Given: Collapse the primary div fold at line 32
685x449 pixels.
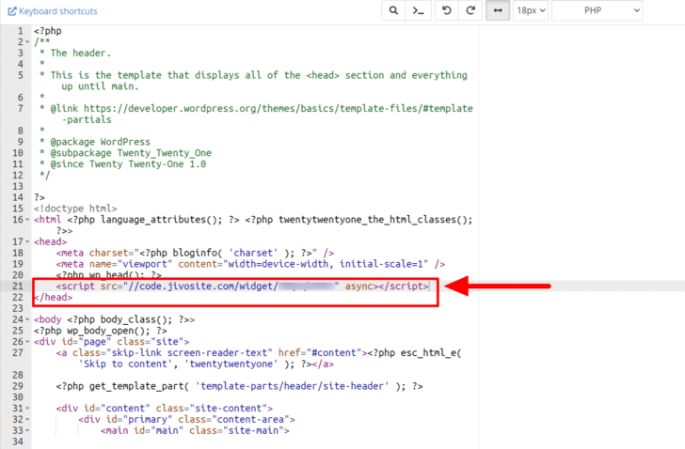Looking at the screenshot, I should 27,419.
